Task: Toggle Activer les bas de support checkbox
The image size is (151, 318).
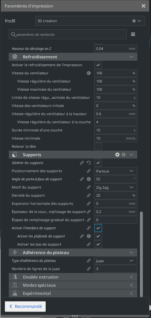Action: (98, 244)
